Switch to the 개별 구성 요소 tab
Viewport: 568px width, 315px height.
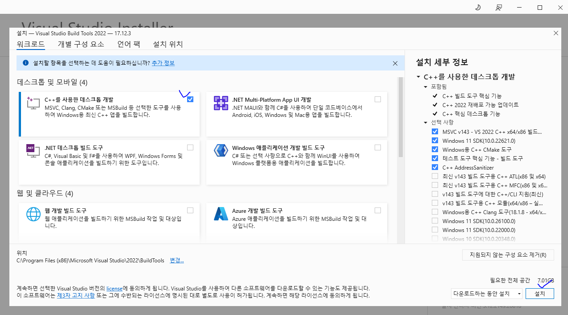[x=81, y=44]
